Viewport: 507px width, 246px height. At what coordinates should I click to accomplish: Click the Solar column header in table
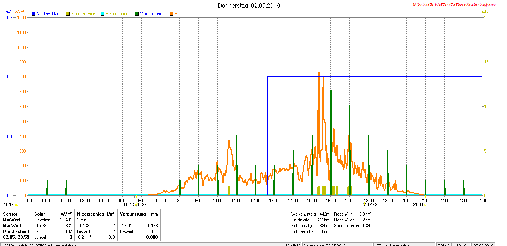pyautogui.click(x=40, y=214)
